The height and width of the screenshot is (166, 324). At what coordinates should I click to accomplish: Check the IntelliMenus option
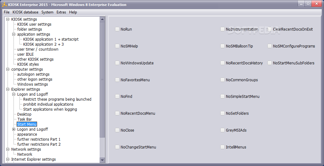pos(222,147)
